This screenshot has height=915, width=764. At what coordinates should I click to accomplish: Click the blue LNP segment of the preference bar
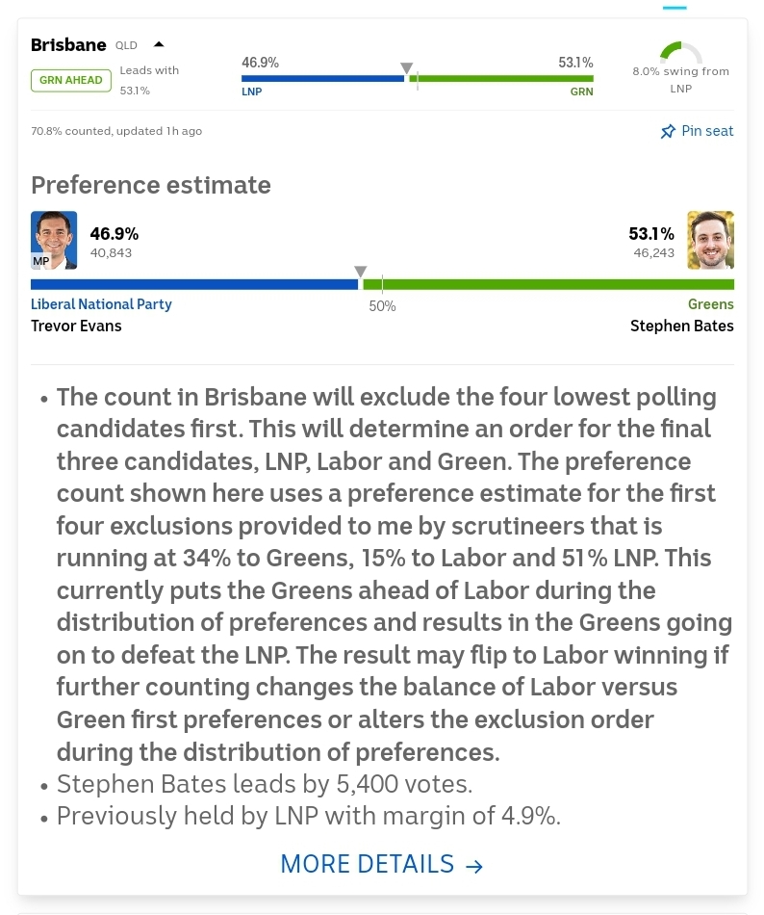(x=192, y=284)
